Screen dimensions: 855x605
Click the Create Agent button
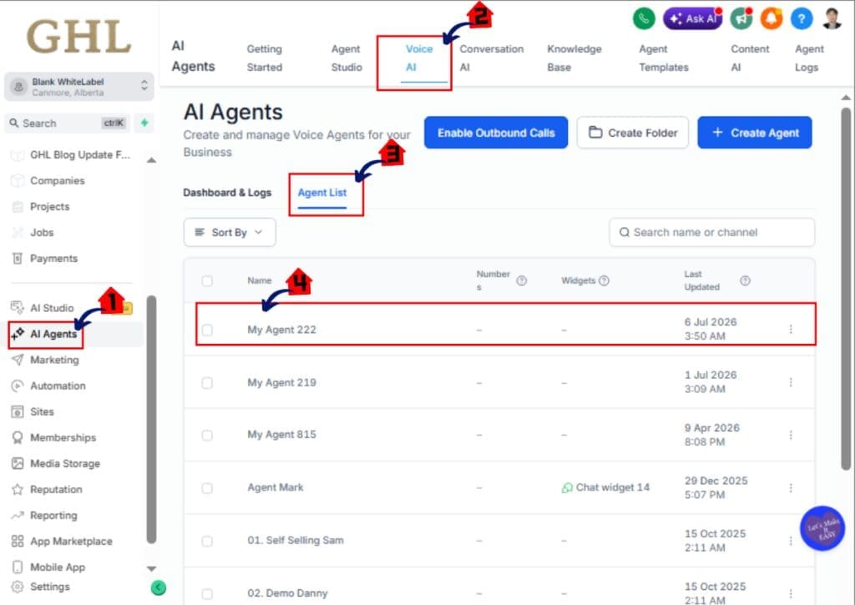[x=755, y=133]
